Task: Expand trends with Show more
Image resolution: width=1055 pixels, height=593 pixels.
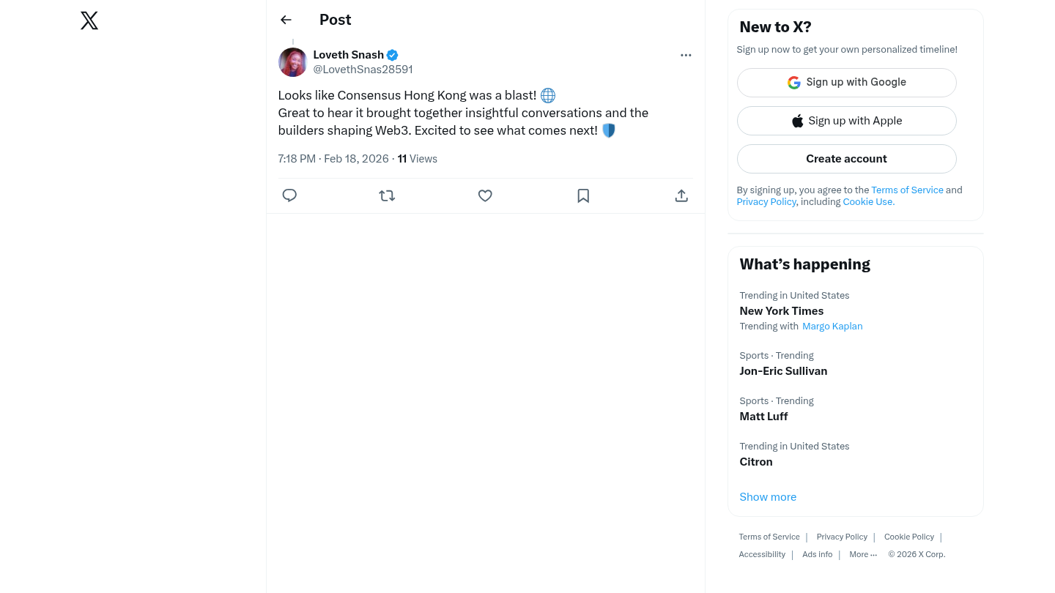Action: coord(768,497)
